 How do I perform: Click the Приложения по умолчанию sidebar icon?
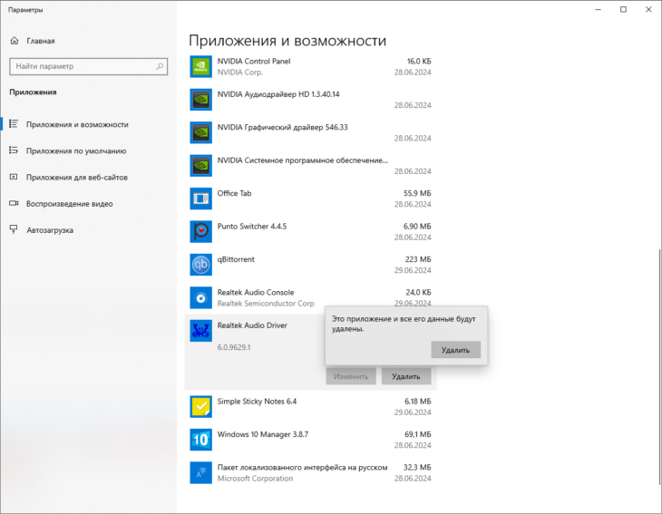point(14,150)
